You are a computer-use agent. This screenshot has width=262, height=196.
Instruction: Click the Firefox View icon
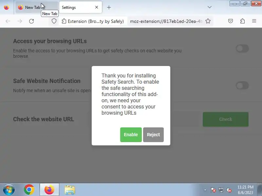click(7, 7)
